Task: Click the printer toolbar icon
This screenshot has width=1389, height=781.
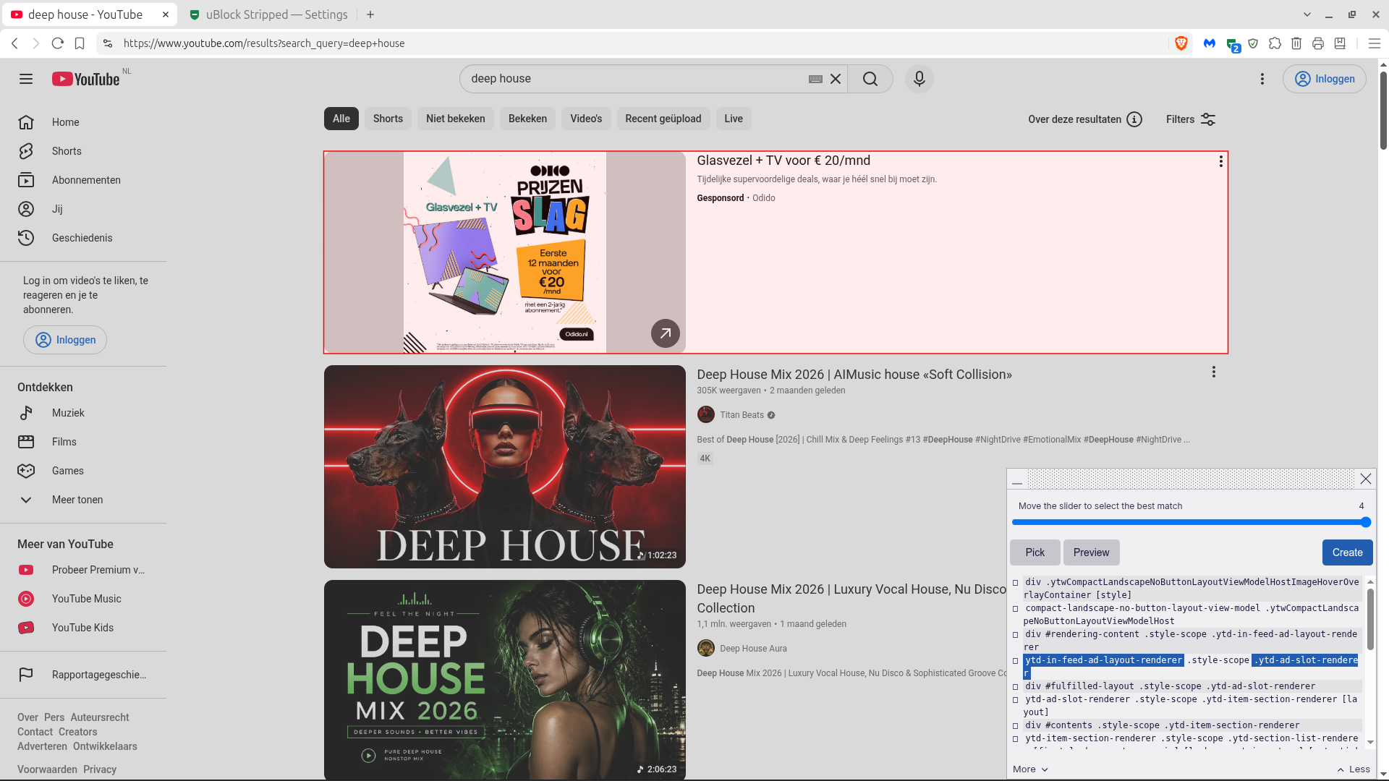Action: pos(1318,43)
